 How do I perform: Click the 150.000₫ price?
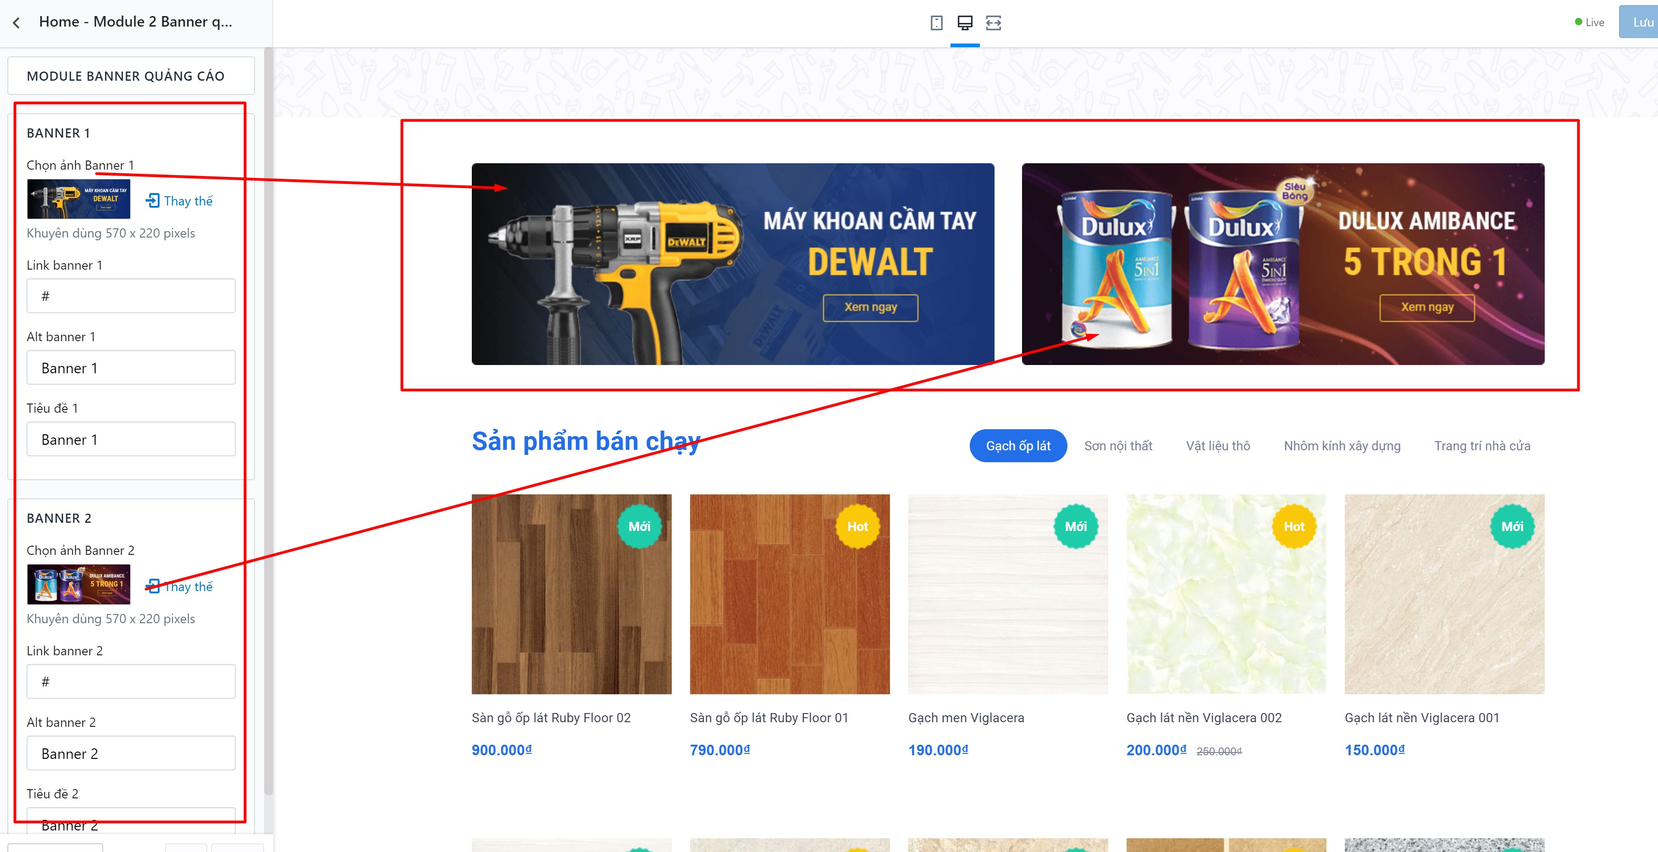point(1375,750)
